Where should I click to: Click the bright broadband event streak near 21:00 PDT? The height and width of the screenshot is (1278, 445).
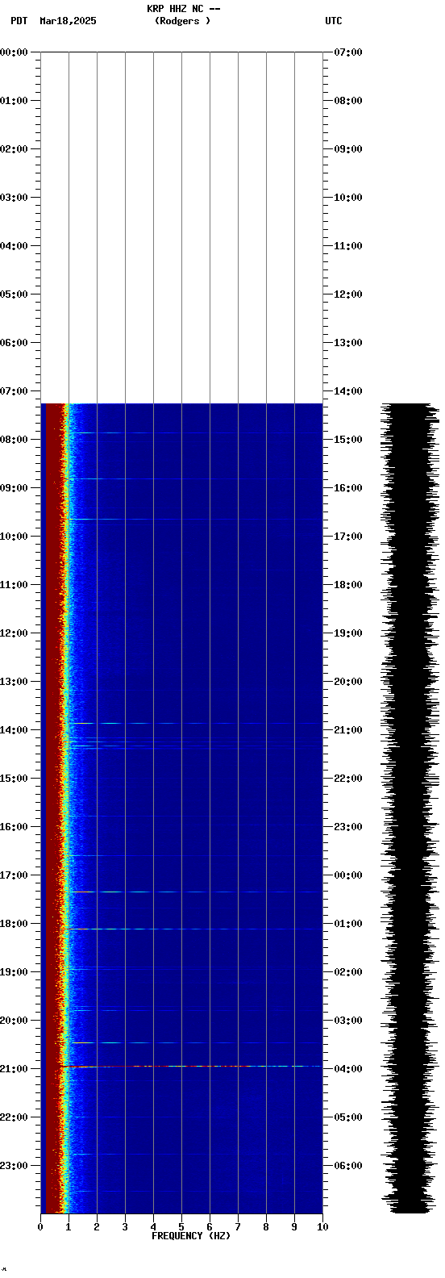(x=192, y=1067)
